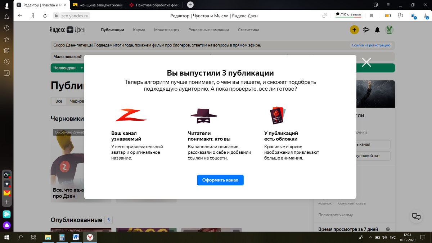Open the chat support bubble icon

[x=416, y=216]
